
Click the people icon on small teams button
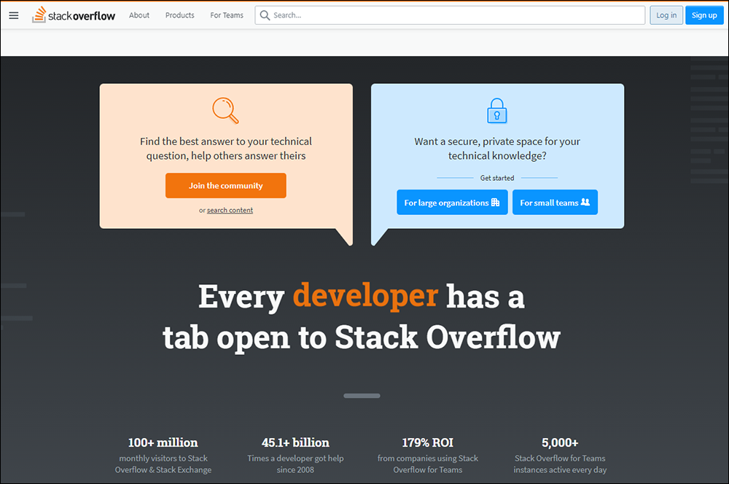click(x=585, y=202)
